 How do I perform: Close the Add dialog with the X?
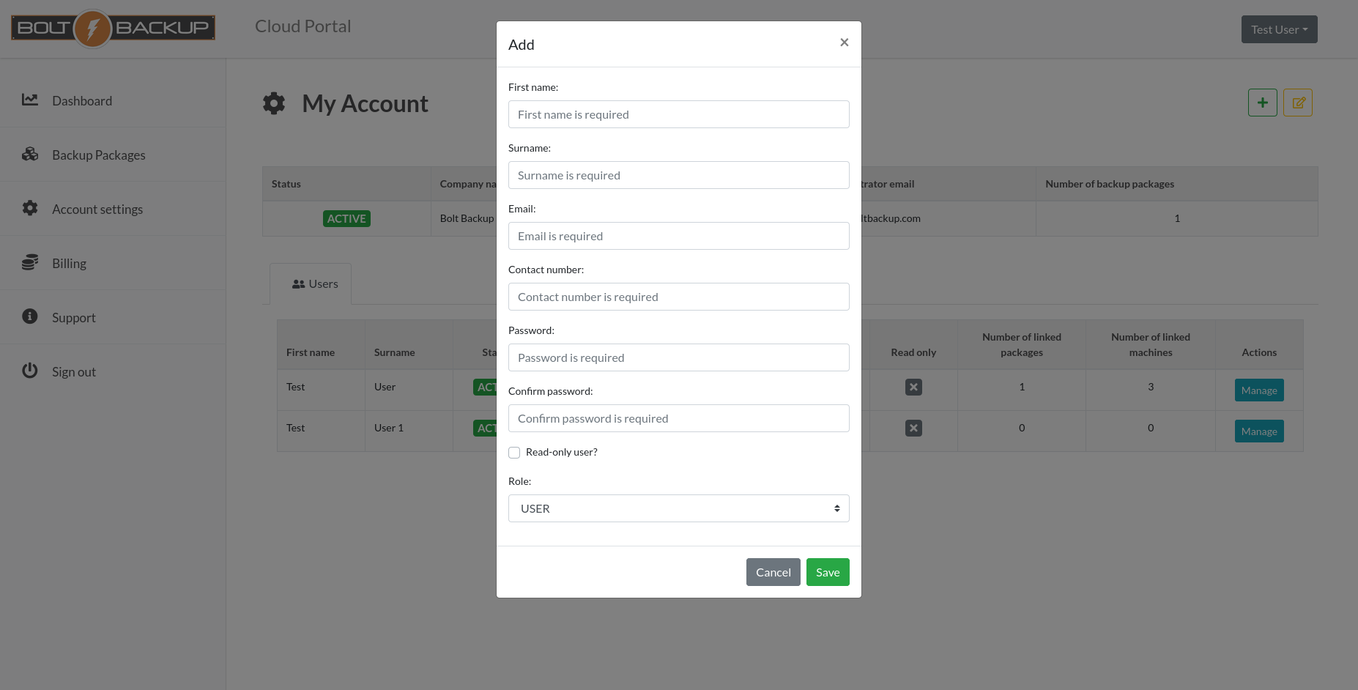click(844, 42)
